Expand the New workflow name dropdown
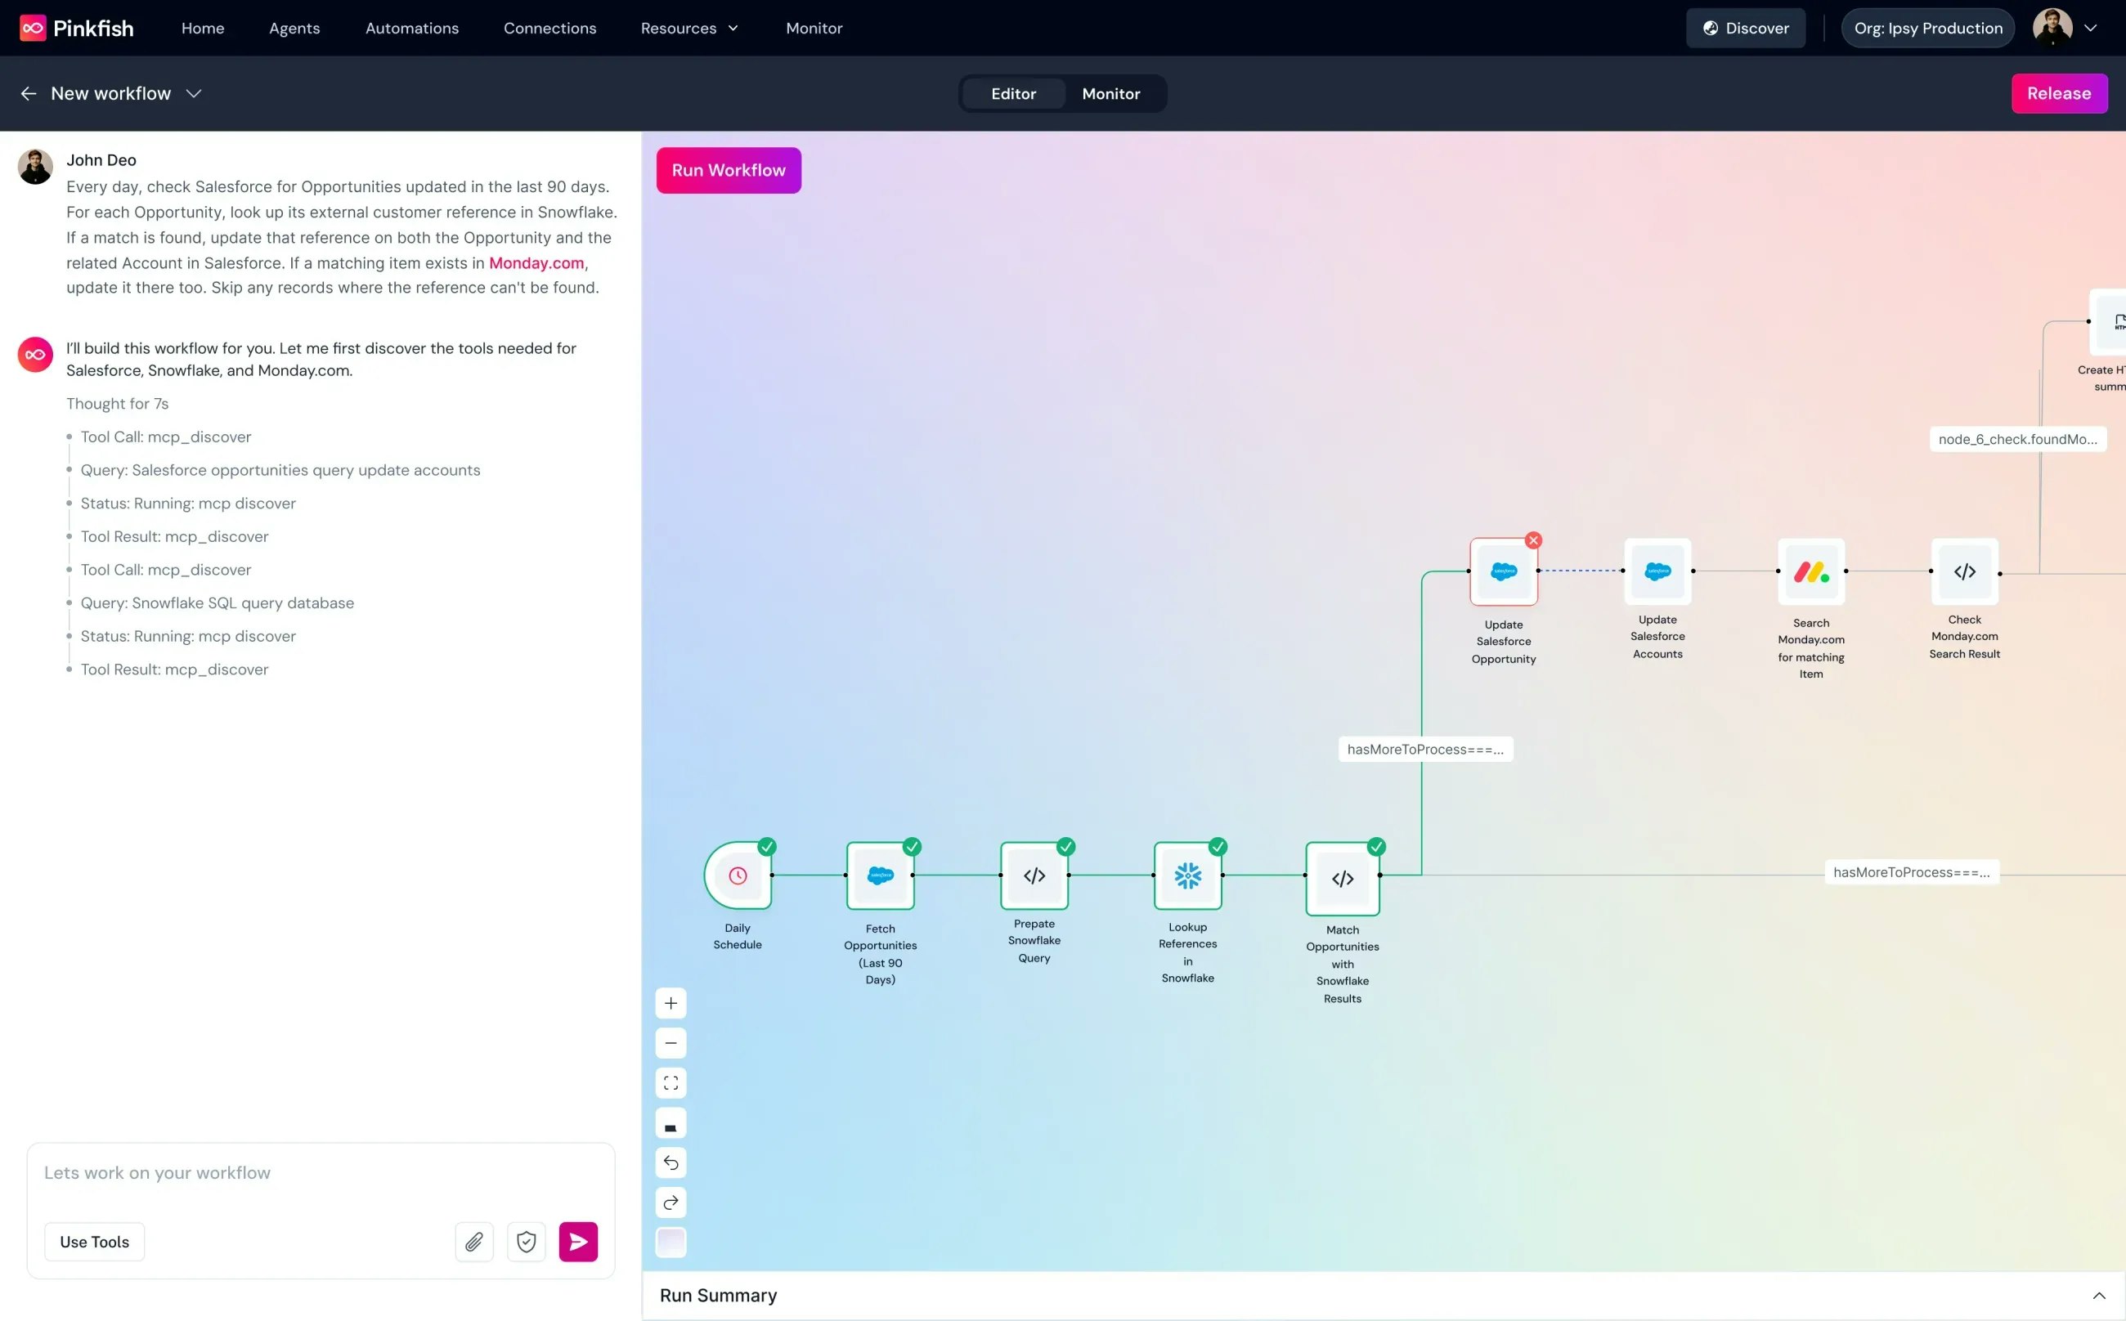This screenshot has height=1321, width=2126. (194, 93)
